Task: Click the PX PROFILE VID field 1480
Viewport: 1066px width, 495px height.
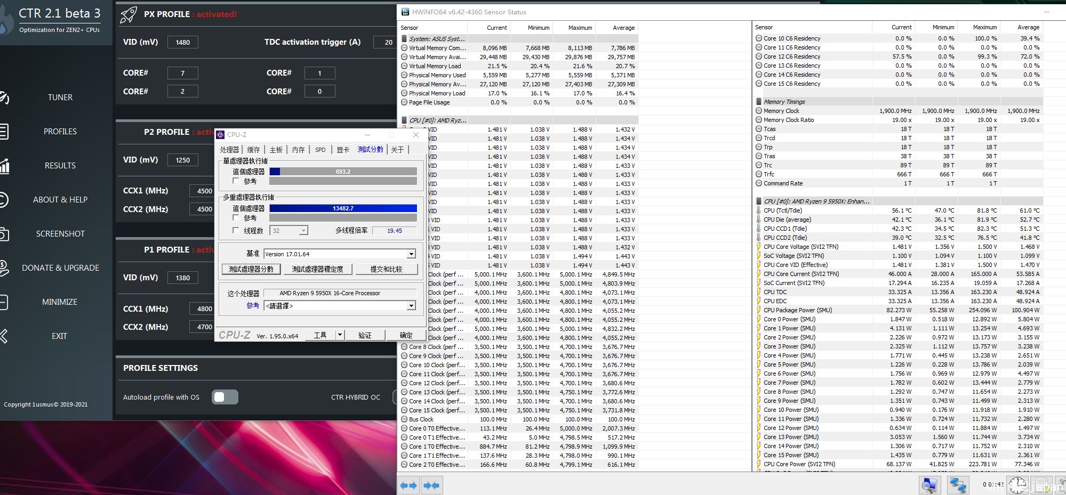Action: 183,42
